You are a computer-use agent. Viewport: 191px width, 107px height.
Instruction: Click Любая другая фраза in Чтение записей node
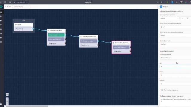89,41
